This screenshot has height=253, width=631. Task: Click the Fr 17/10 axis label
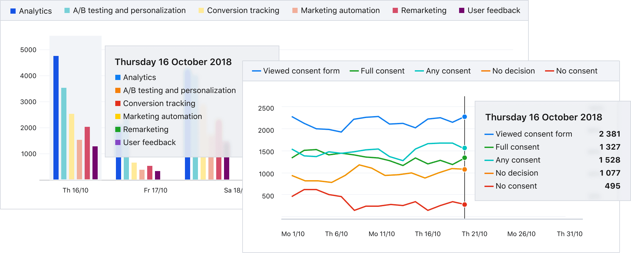pos(156,190)
